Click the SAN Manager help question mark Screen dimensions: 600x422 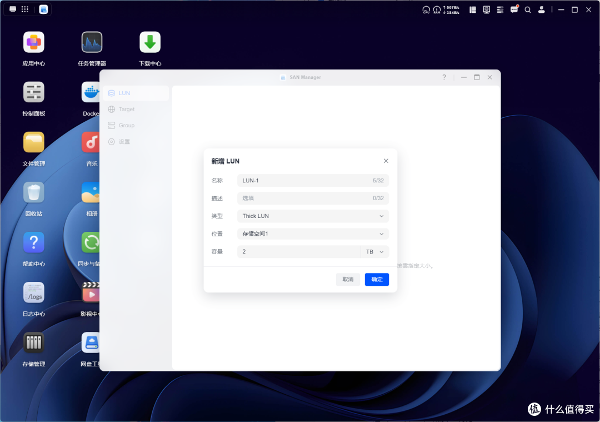point(444,77)
